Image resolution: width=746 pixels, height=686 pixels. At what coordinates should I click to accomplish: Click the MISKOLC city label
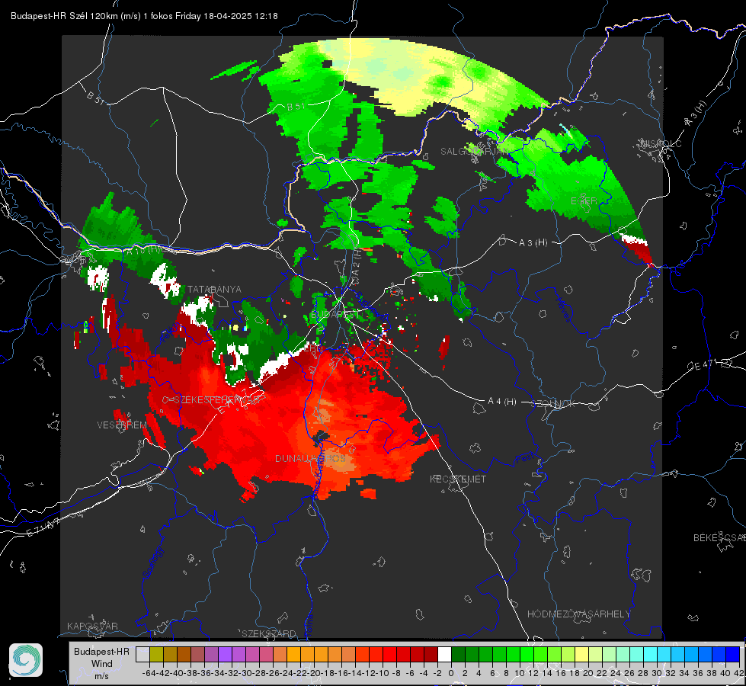click(661, 144)
